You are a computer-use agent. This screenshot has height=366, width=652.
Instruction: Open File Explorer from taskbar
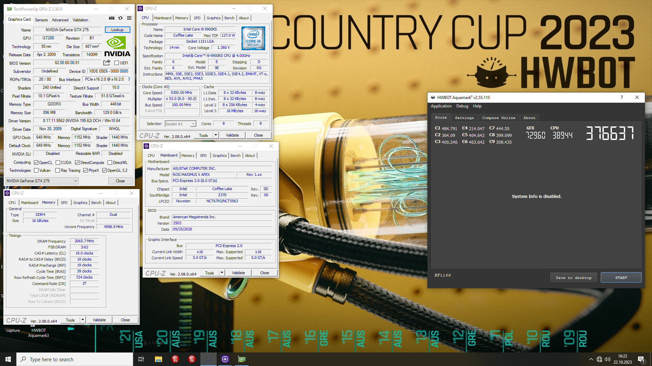click(158, 359)
